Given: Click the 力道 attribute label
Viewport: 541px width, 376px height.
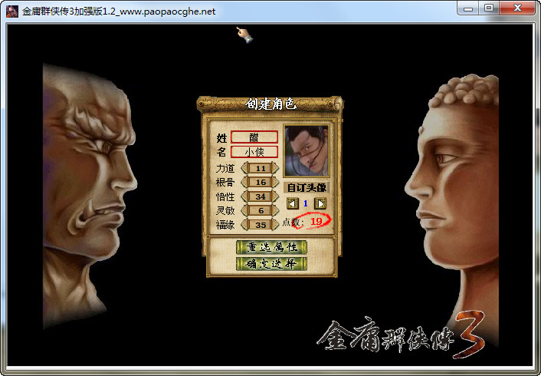Looking at the screenshot, I should coord(225,168).
